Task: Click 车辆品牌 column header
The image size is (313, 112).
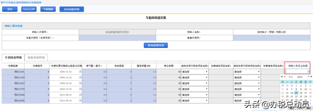Action: click(13, 66)
